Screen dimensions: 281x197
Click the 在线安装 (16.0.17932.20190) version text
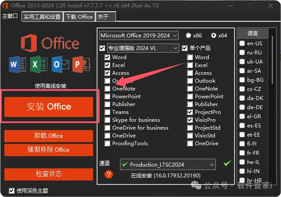click(x=165, y=176)
